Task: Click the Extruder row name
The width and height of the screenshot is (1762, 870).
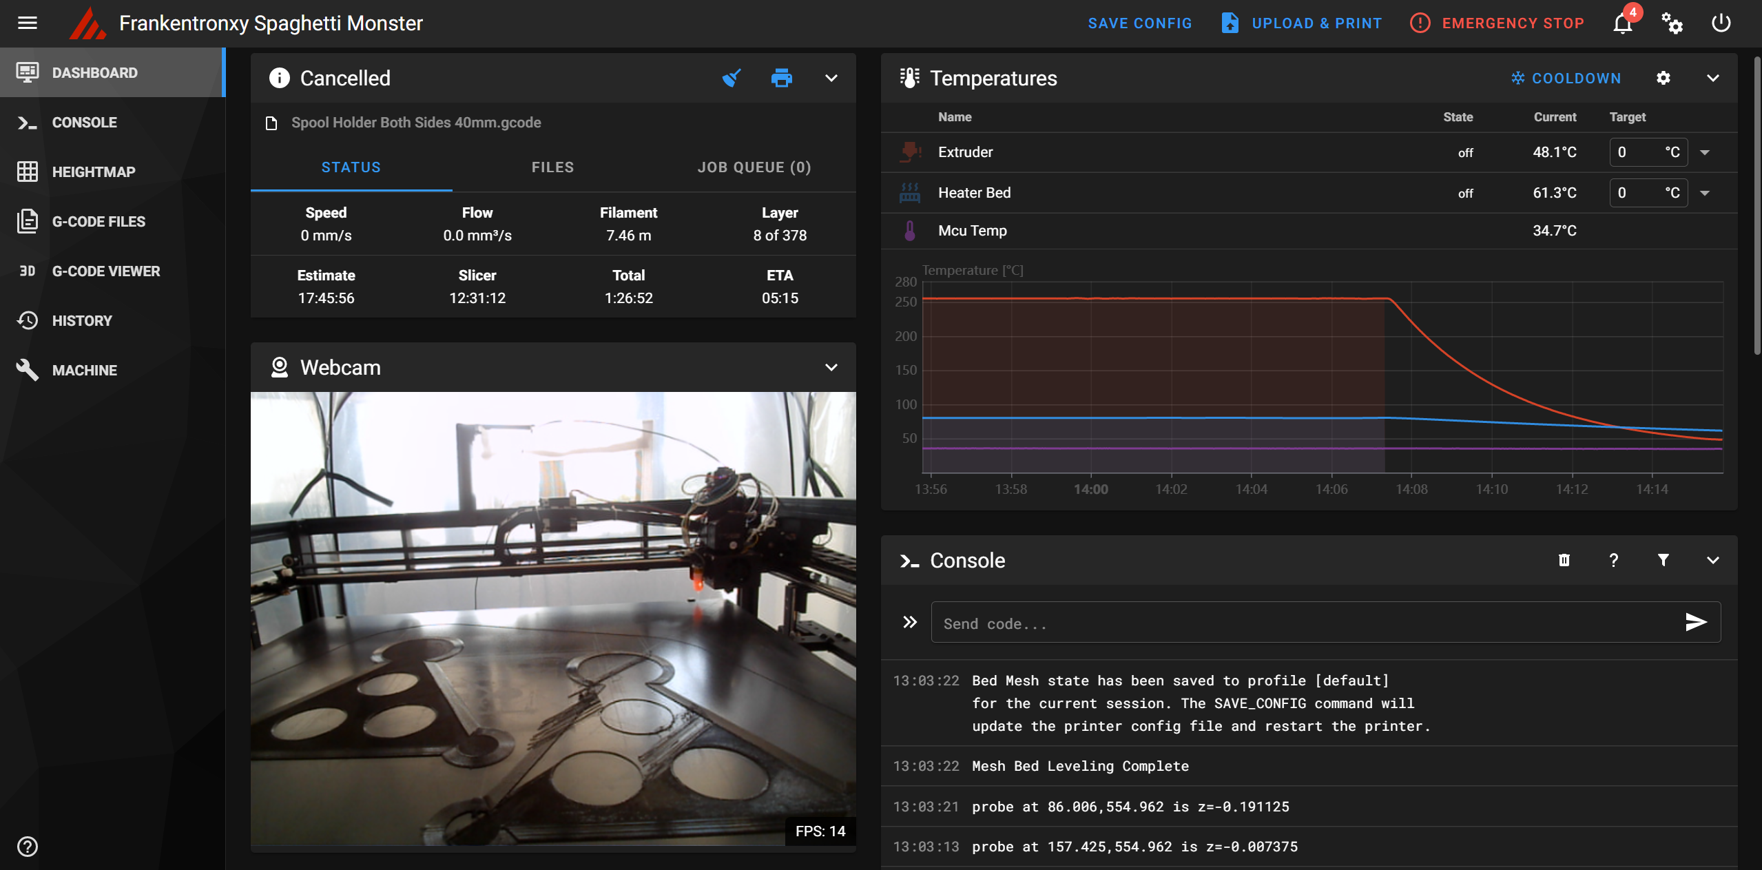Action: 965,152
